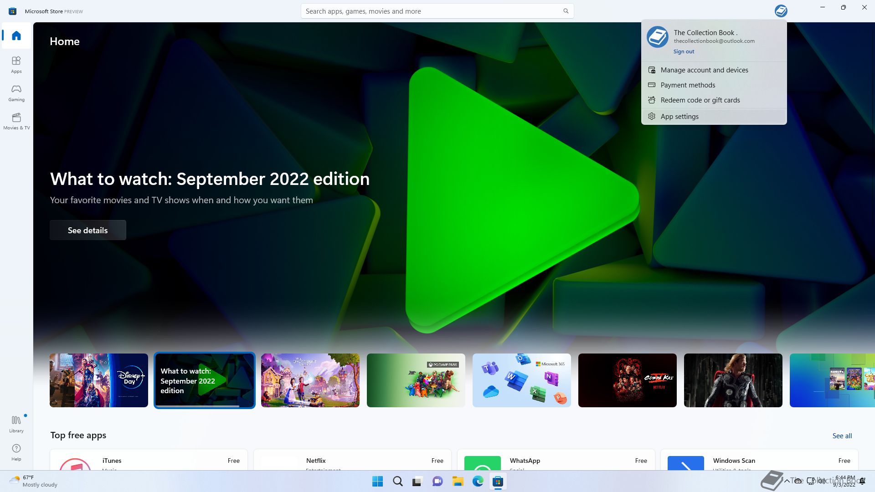Open App settings from account menu
Image resolution: width=875 pixels, height=492 pixels.
714,117
